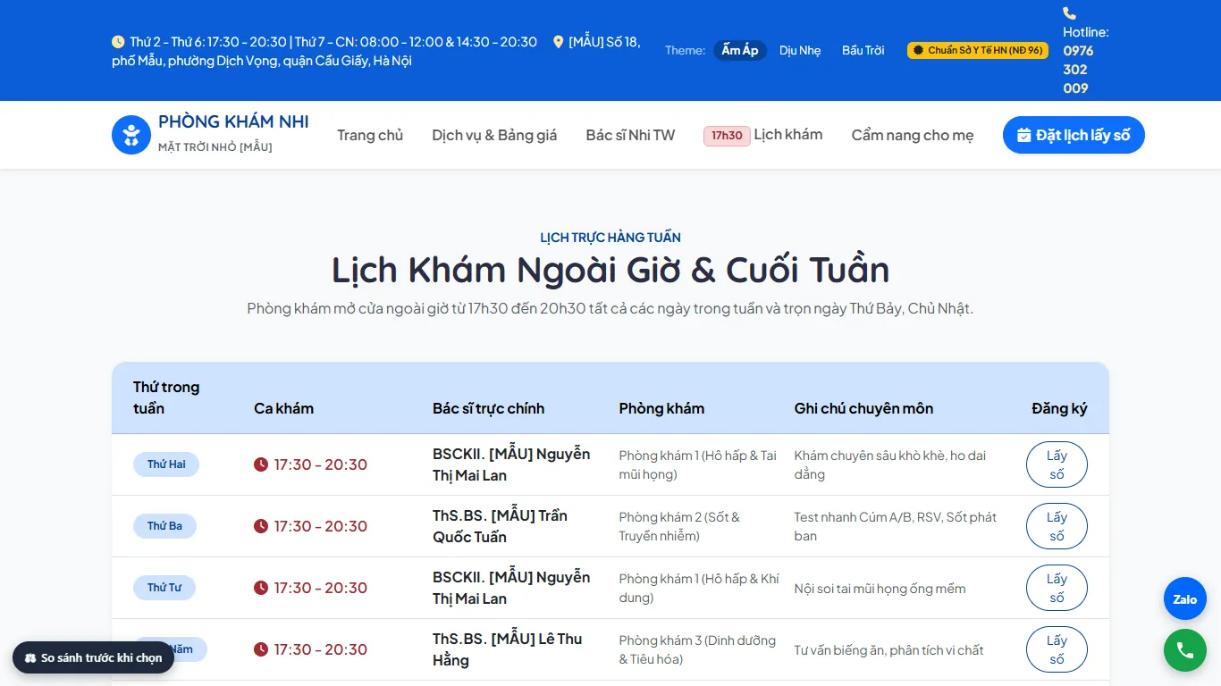Click the map pin address icon

pos(559,42)
